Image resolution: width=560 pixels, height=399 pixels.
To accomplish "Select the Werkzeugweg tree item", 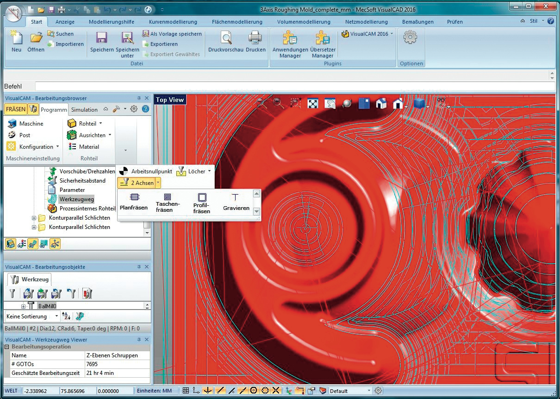I will click(76, 199).
